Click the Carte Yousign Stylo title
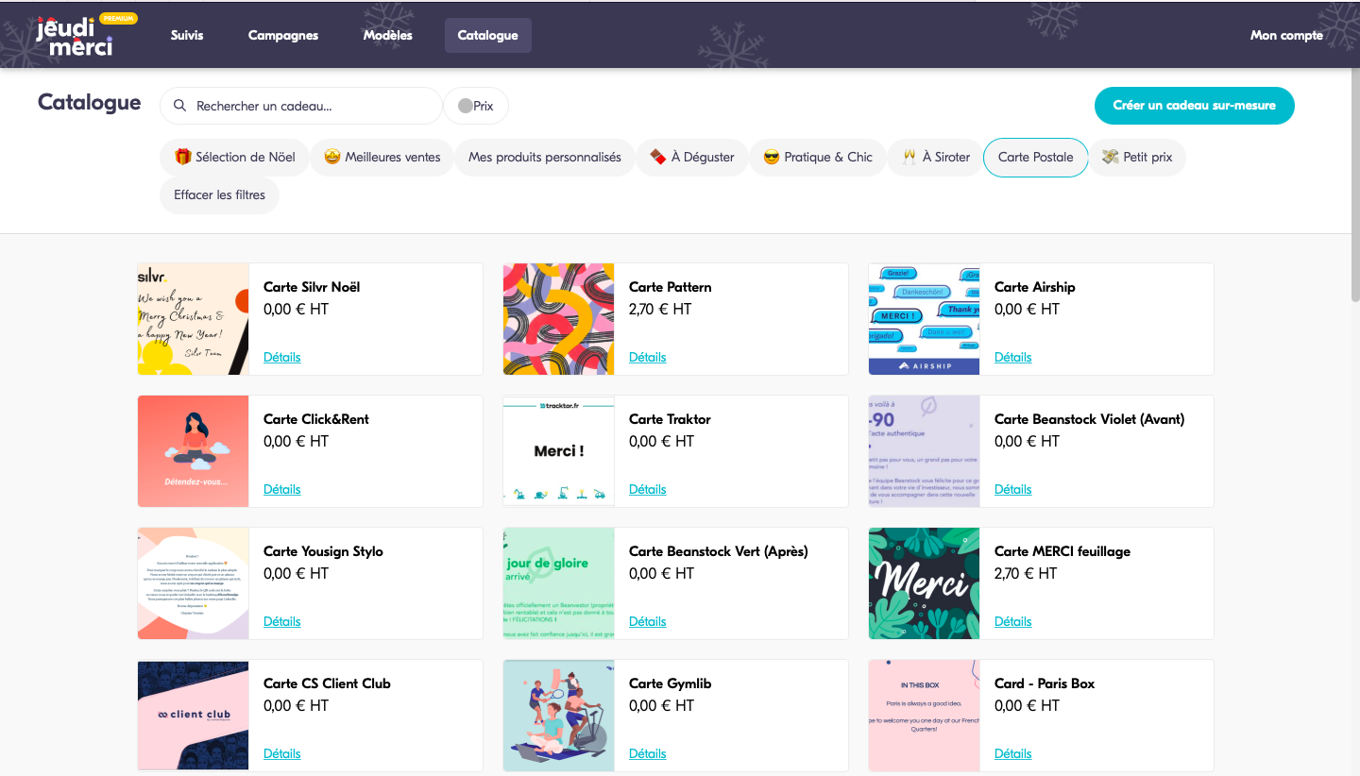This screenshot has width=1360, height=776. pos(323,551)
